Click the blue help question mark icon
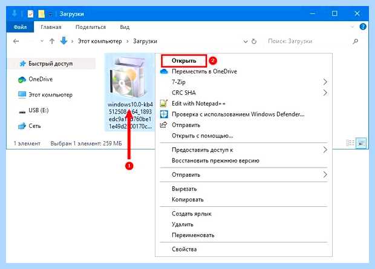Image resolution: width=375 pixels, height=269 pixels. coord(363,27)
